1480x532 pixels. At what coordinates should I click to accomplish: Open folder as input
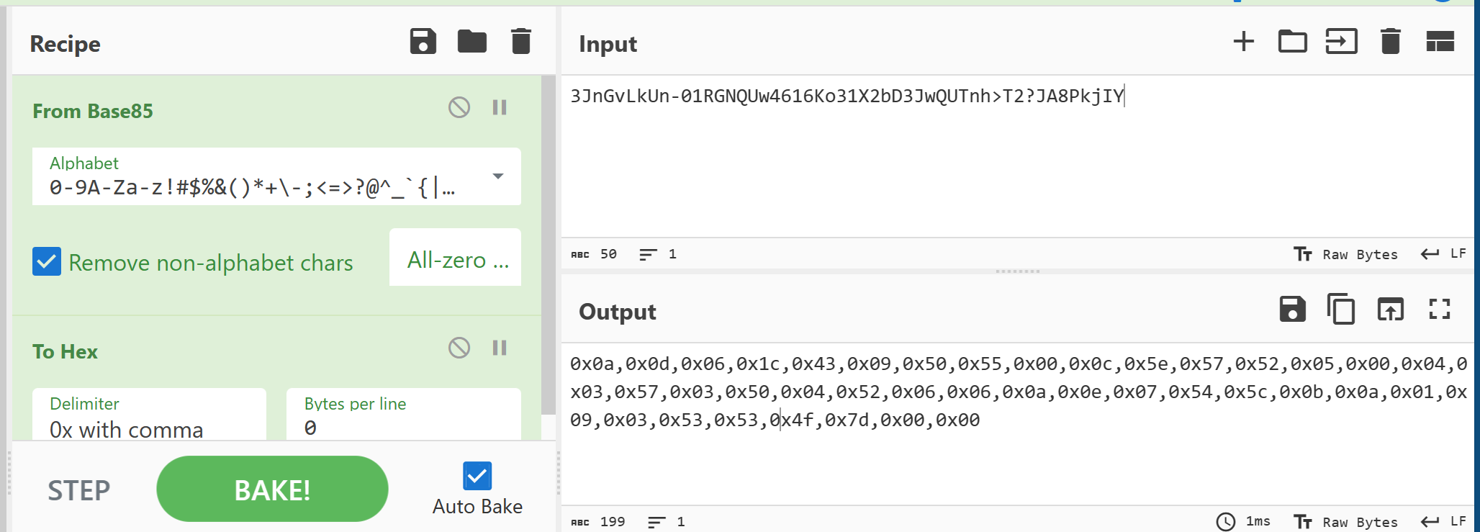pos(1293,41)
